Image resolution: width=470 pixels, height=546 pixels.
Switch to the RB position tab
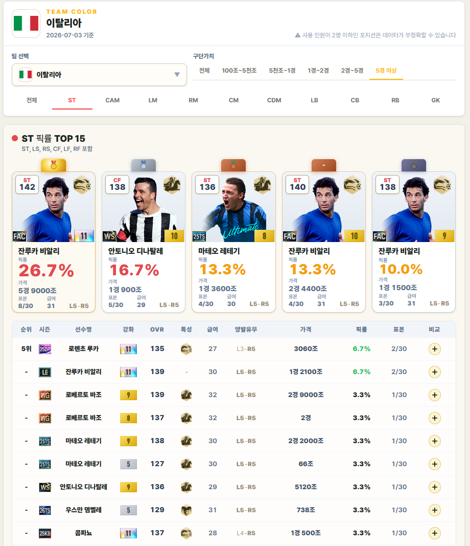395,100
